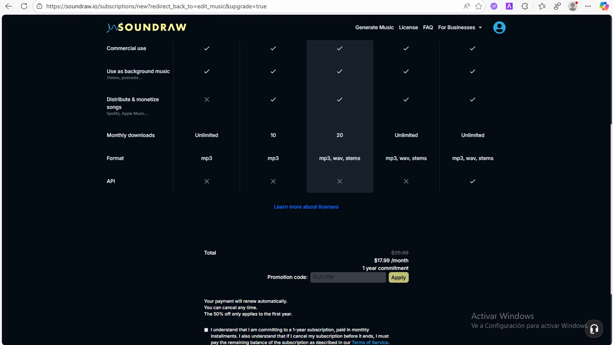Viewport: 613px width, 345px height.
Task: Click the Use as background music label
Action: (138, 71)
